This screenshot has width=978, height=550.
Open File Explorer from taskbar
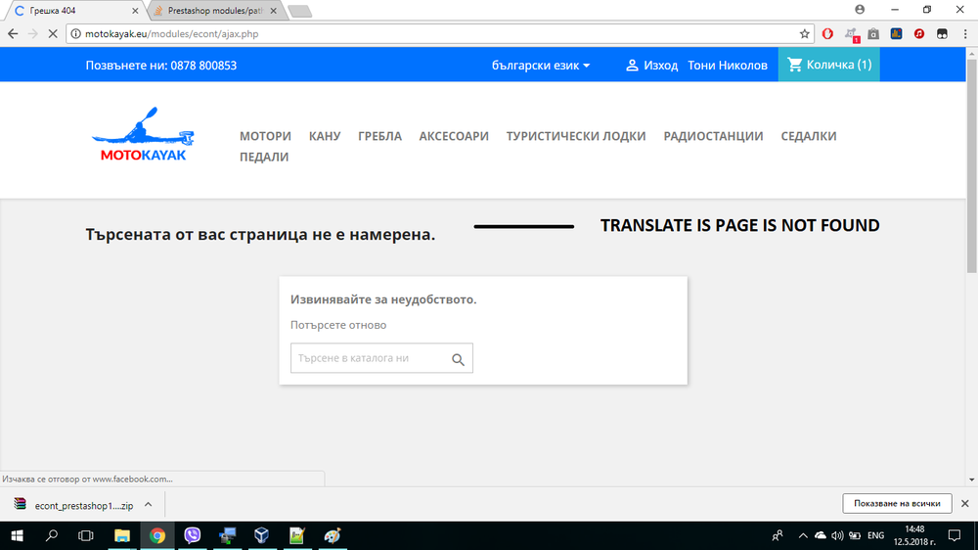point(121,535)
